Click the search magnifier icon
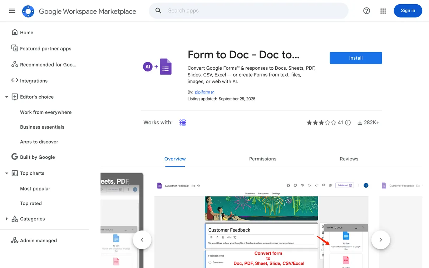This screenshot has height=268, width=429. pyautogui.click(x=158, y=11)
